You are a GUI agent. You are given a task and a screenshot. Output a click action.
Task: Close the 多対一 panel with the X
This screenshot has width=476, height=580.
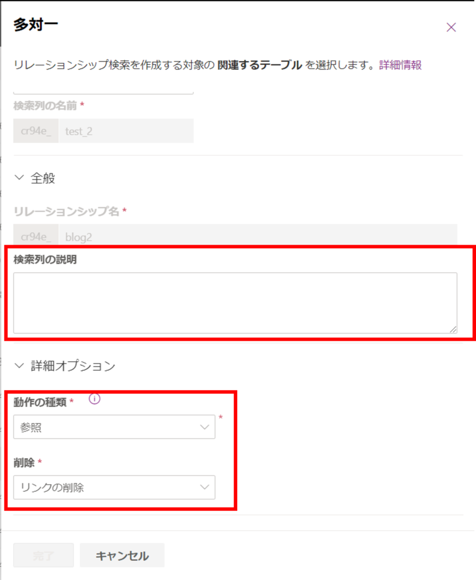pos(451,27)
